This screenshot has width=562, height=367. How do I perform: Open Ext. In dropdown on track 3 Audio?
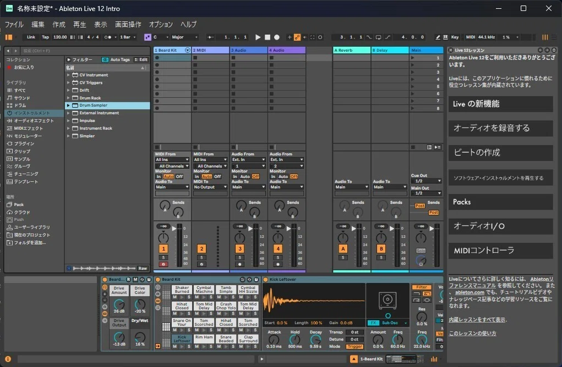[x=248, y=159]
